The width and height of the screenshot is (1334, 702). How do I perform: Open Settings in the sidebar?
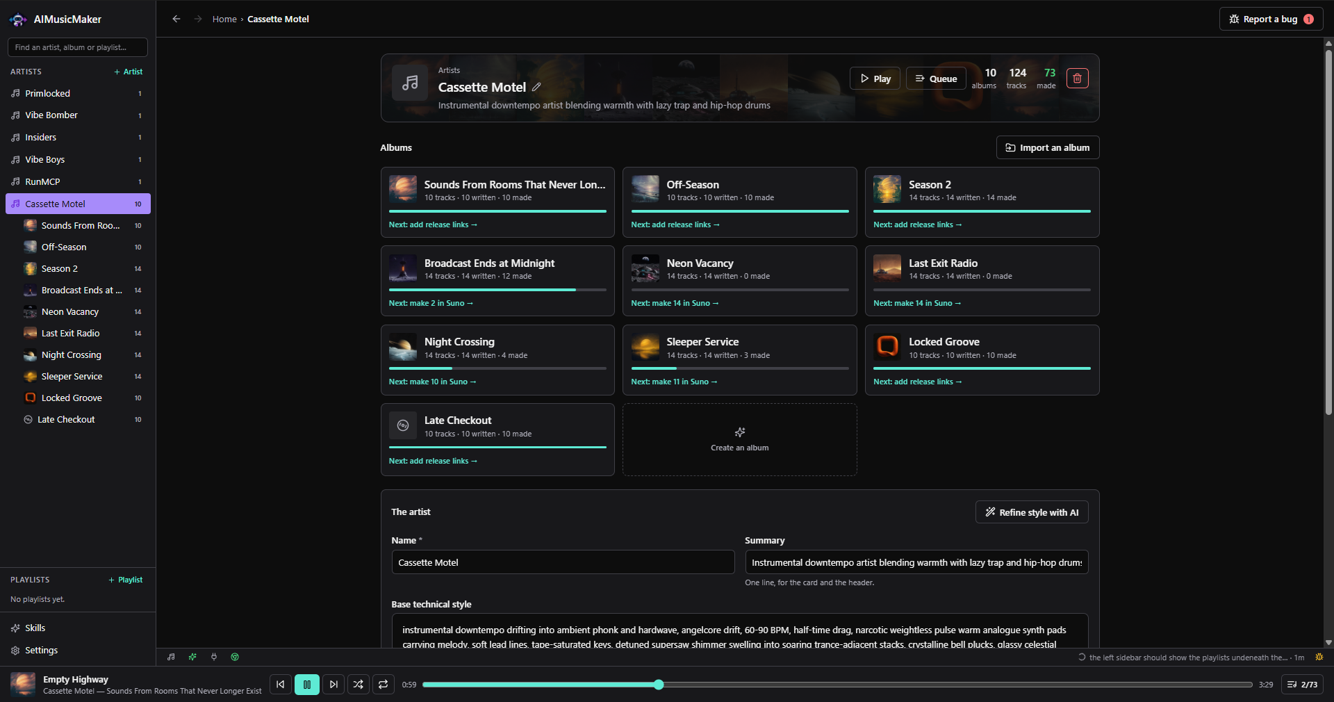(78, 650)
